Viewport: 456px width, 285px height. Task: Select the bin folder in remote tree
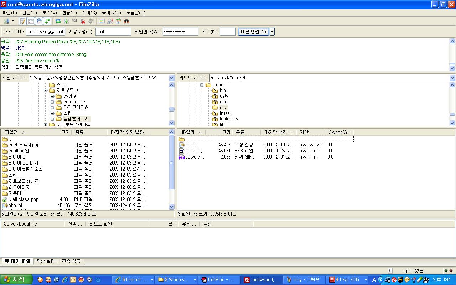point(223,90)
